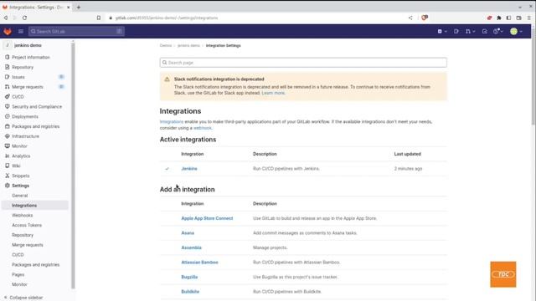536x301 pixels.
Task: Click the browser reload button
Action: click(24, 18)
